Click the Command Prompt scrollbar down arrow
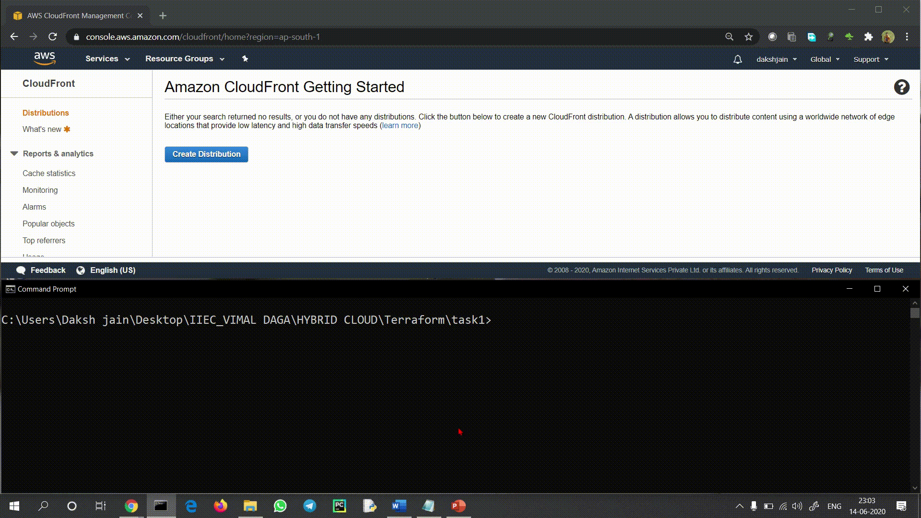Screen dimensions: 921x518 click(915, 488)
